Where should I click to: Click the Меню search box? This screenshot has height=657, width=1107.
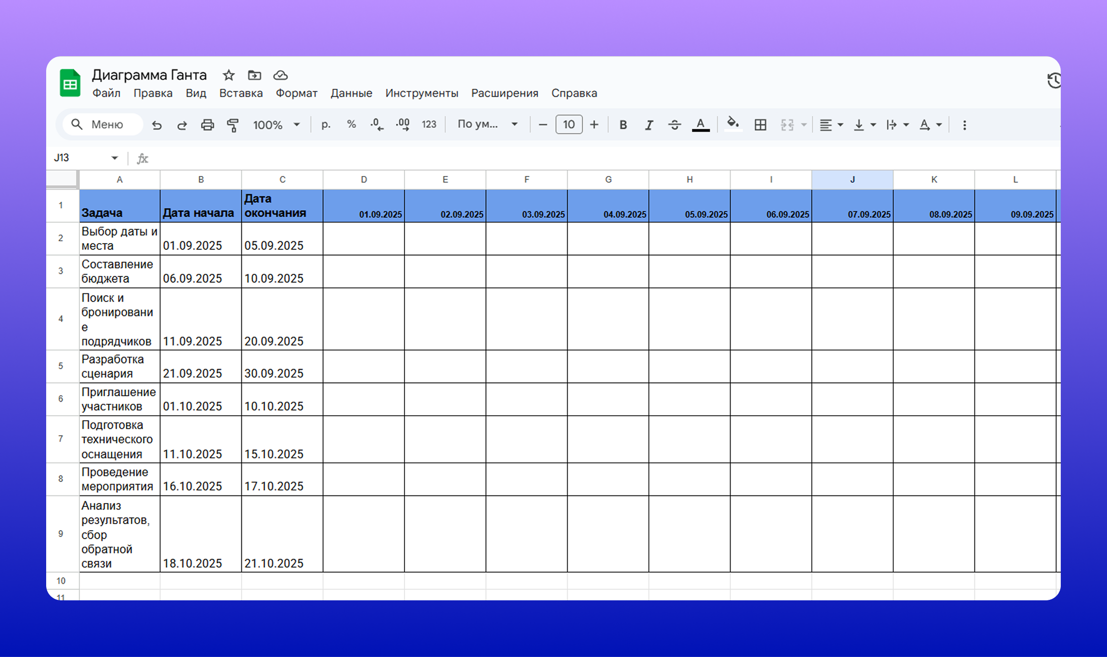click(x=103, y=124)
